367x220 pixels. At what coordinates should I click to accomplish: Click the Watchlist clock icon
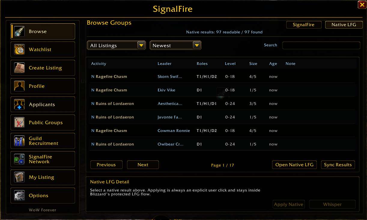click(20, 50)
